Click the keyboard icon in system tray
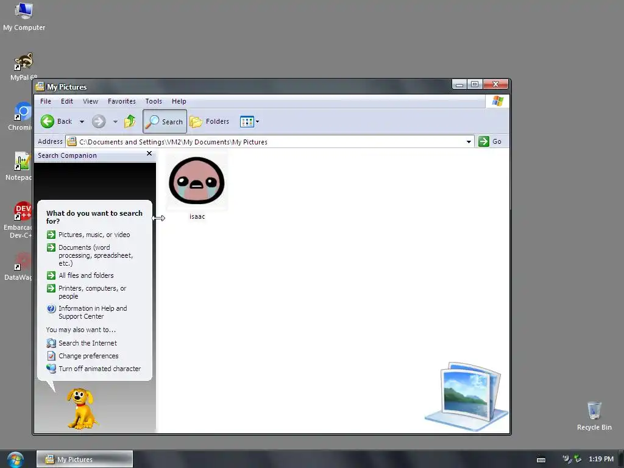The height and width of the screenshot is (468, 624). (x=541, y=459)
